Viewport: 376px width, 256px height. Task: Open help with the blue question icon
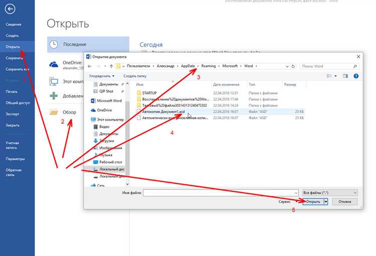pos(356,76)
